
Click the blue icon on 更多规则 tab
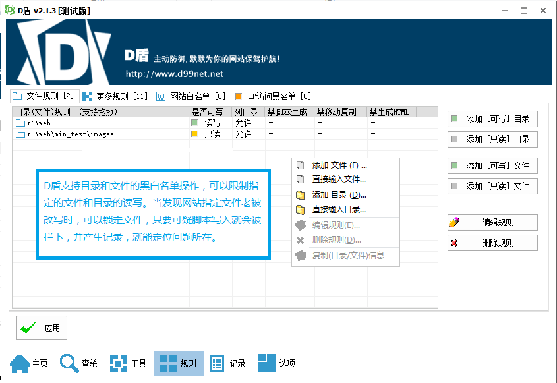coord(86,96)
